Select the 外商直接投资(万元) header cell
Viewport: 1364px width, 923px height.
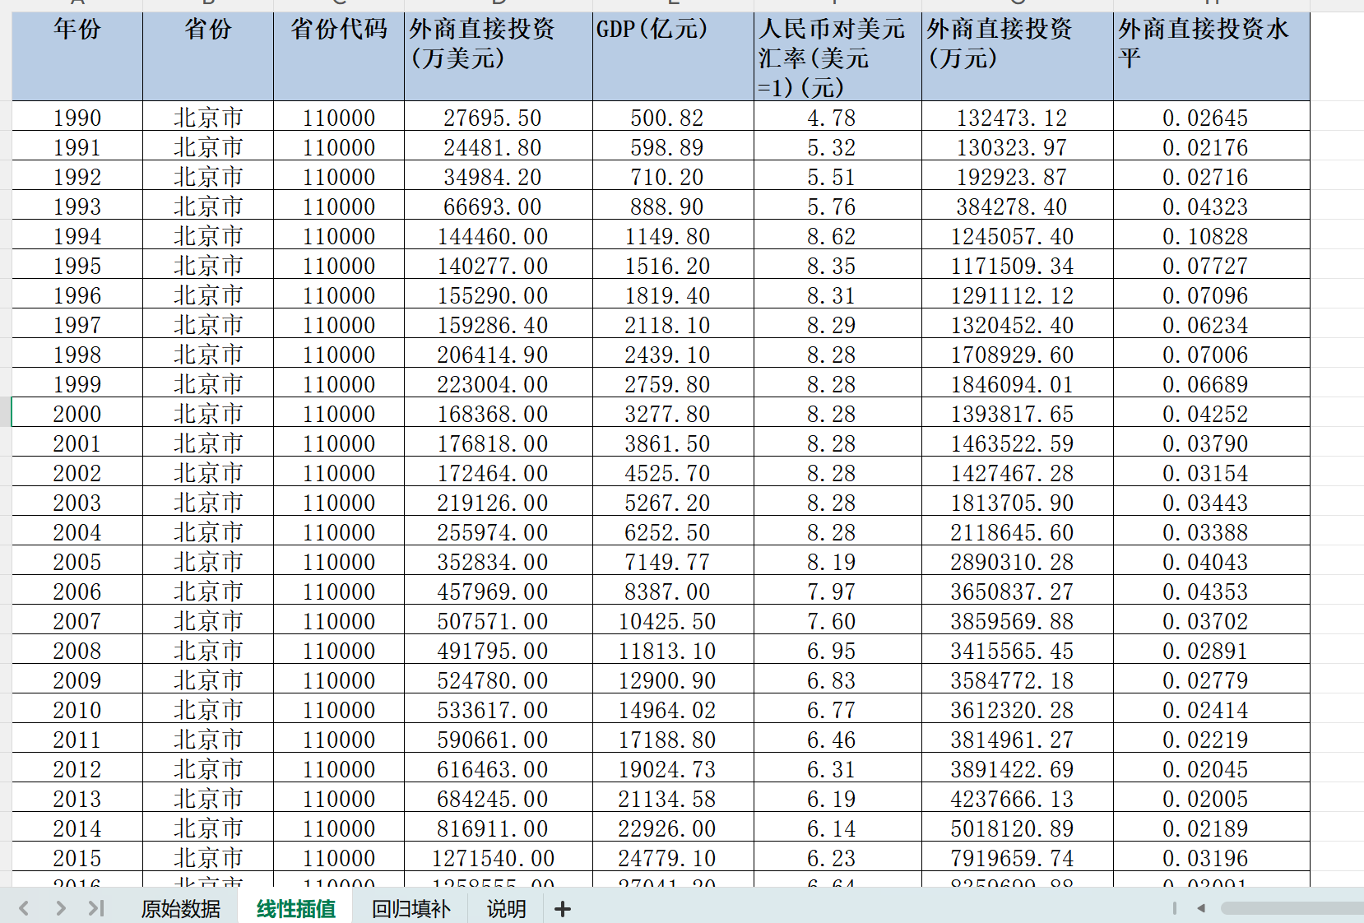click(1018, 56)
